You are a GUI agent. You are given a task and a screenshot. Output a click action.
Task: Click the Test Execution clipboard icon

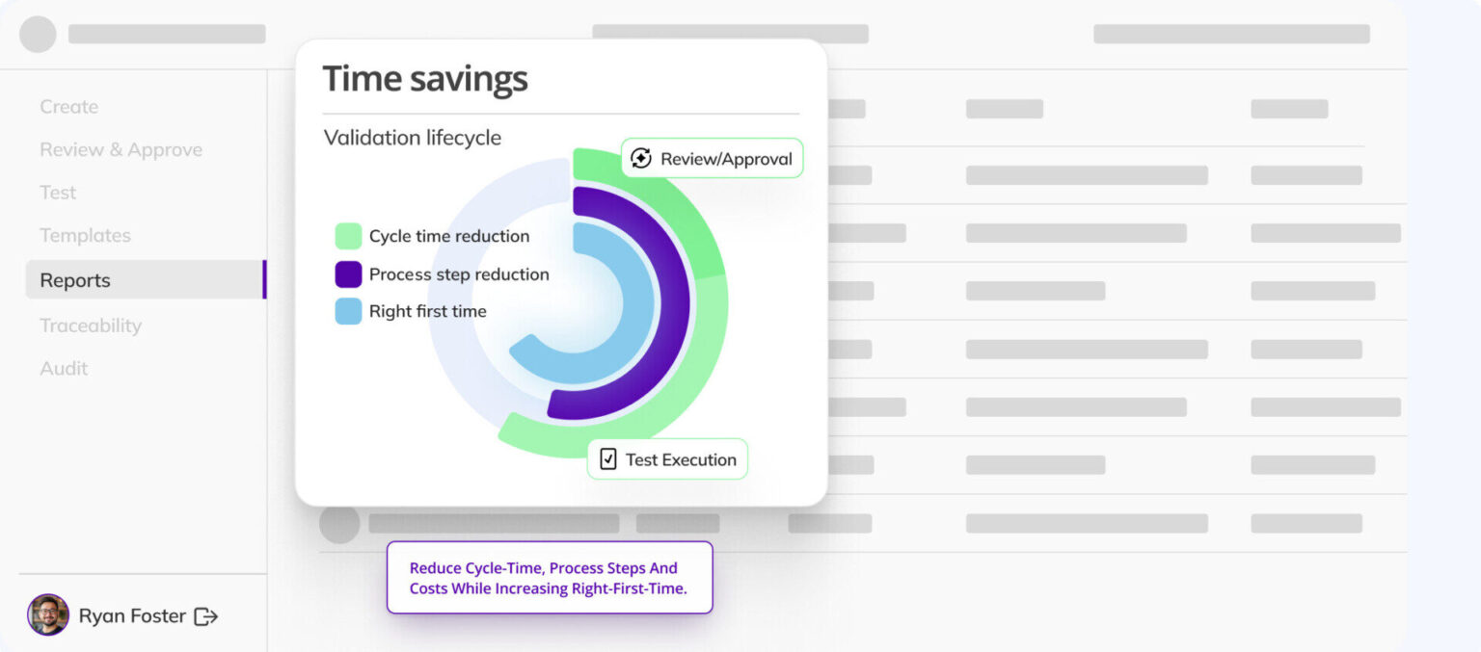[608, 459]
